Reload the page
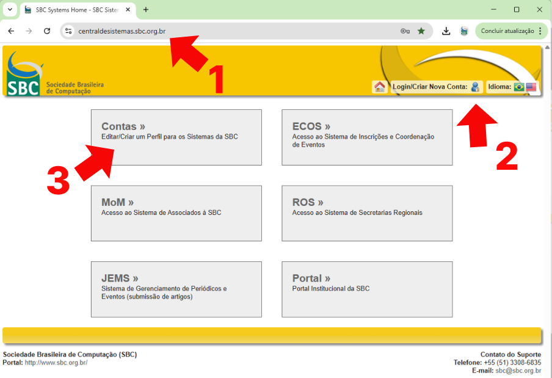This screenshot has height=378, width=552. coord(47,31)
